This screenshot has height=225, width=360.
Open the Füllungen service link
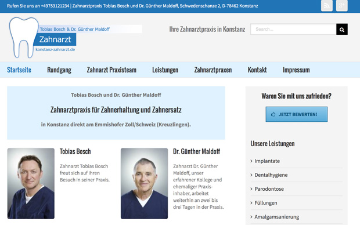point(266,203)
